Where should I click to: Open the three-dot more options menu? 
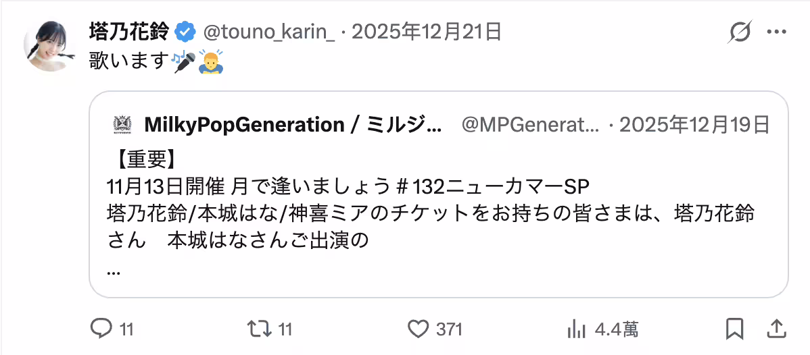776,32
